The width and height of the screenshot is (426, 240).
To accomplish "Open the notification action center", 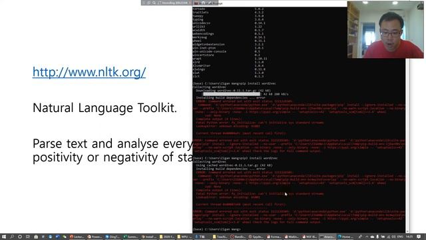I will click(419, 237).
